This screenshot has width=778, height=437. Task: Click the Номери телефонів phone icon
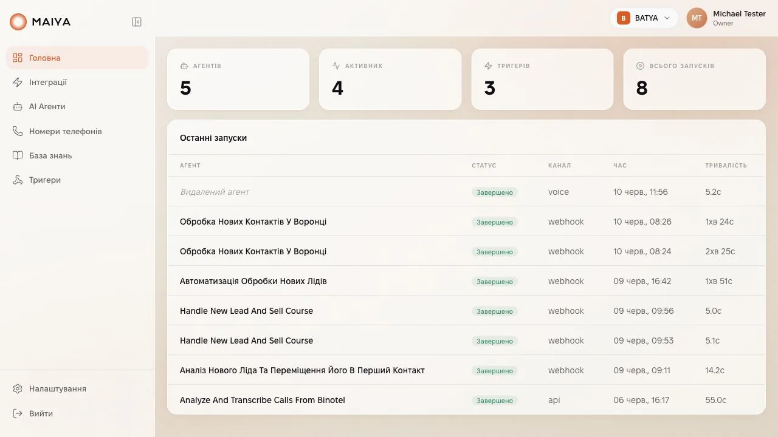(18, 131)
